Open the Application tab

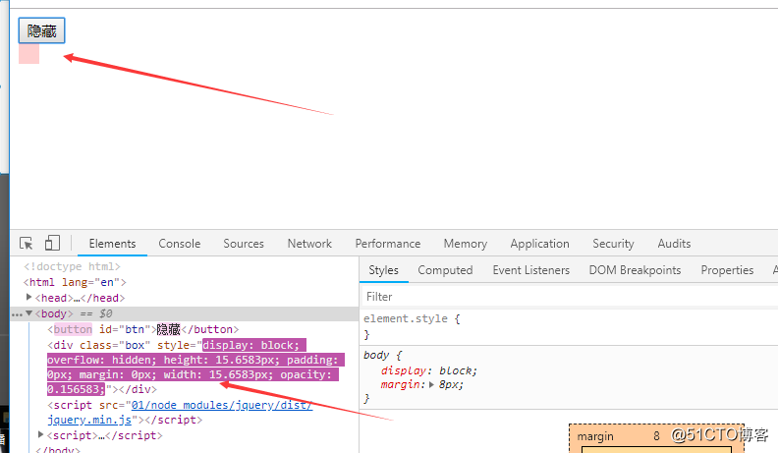[x=540, y=244]
